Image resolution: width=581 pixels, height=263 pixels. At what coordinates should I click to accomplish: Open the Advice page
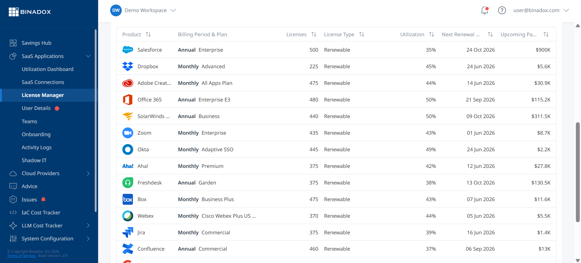pyautogui.click(x=29, y=186)
